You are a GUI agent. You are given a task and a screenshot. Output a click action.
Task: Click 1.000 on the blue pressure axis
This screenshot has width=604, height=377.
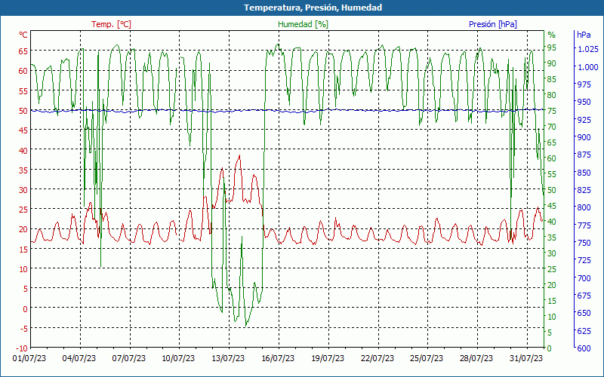[x=588, y=67]
